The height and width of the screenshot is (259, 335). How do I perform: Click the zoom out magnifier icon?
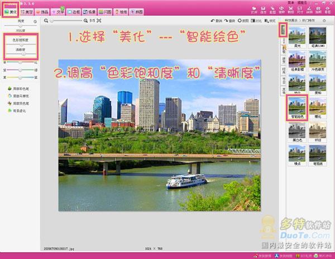point(46,21)
